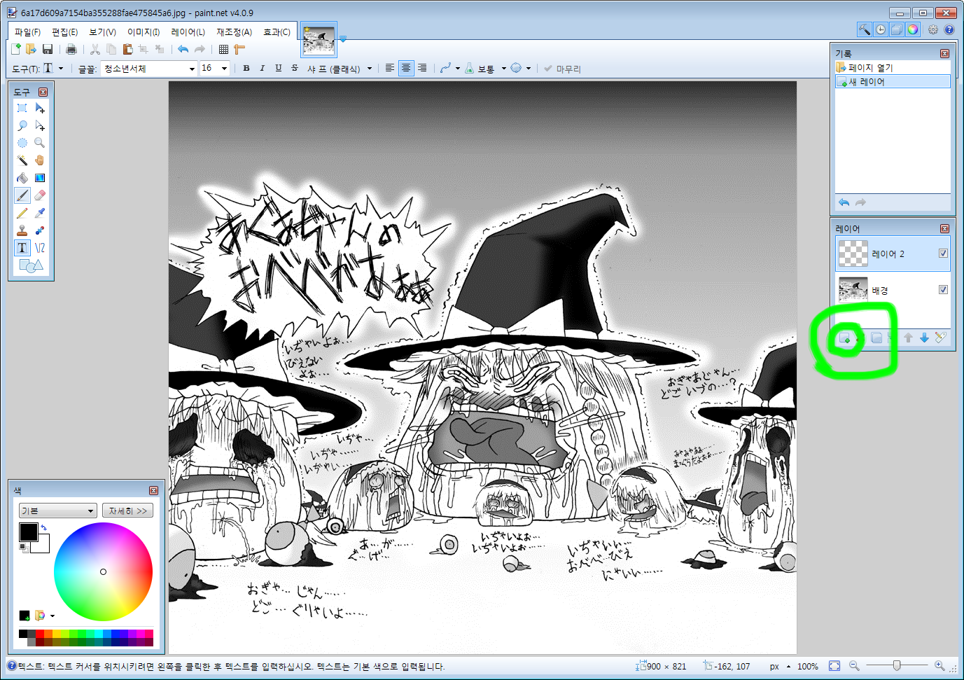Open the 보통 blend mode dropdown
964x680 pixels.
[504, 69]
